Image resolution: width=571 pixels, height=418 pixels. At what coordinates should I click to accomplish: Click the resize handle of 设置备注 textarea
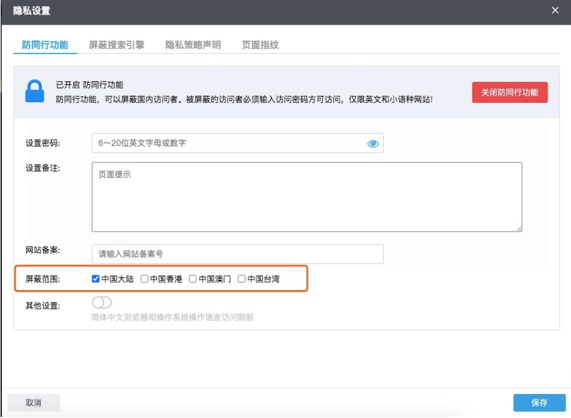(519, 228)
